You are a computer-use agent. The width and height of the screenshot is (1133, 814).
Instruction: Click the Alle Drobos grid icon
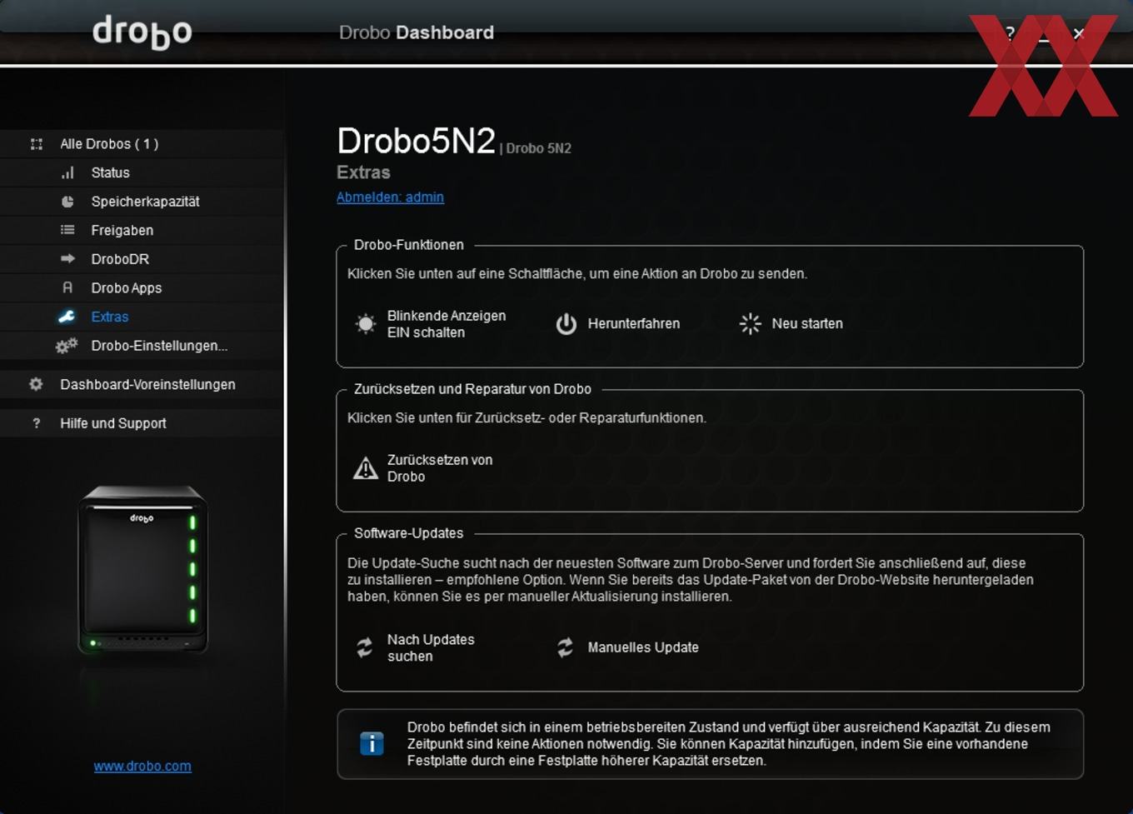pos(37,144)
